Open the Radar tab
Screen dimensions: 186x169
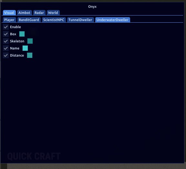click(39, 13)
